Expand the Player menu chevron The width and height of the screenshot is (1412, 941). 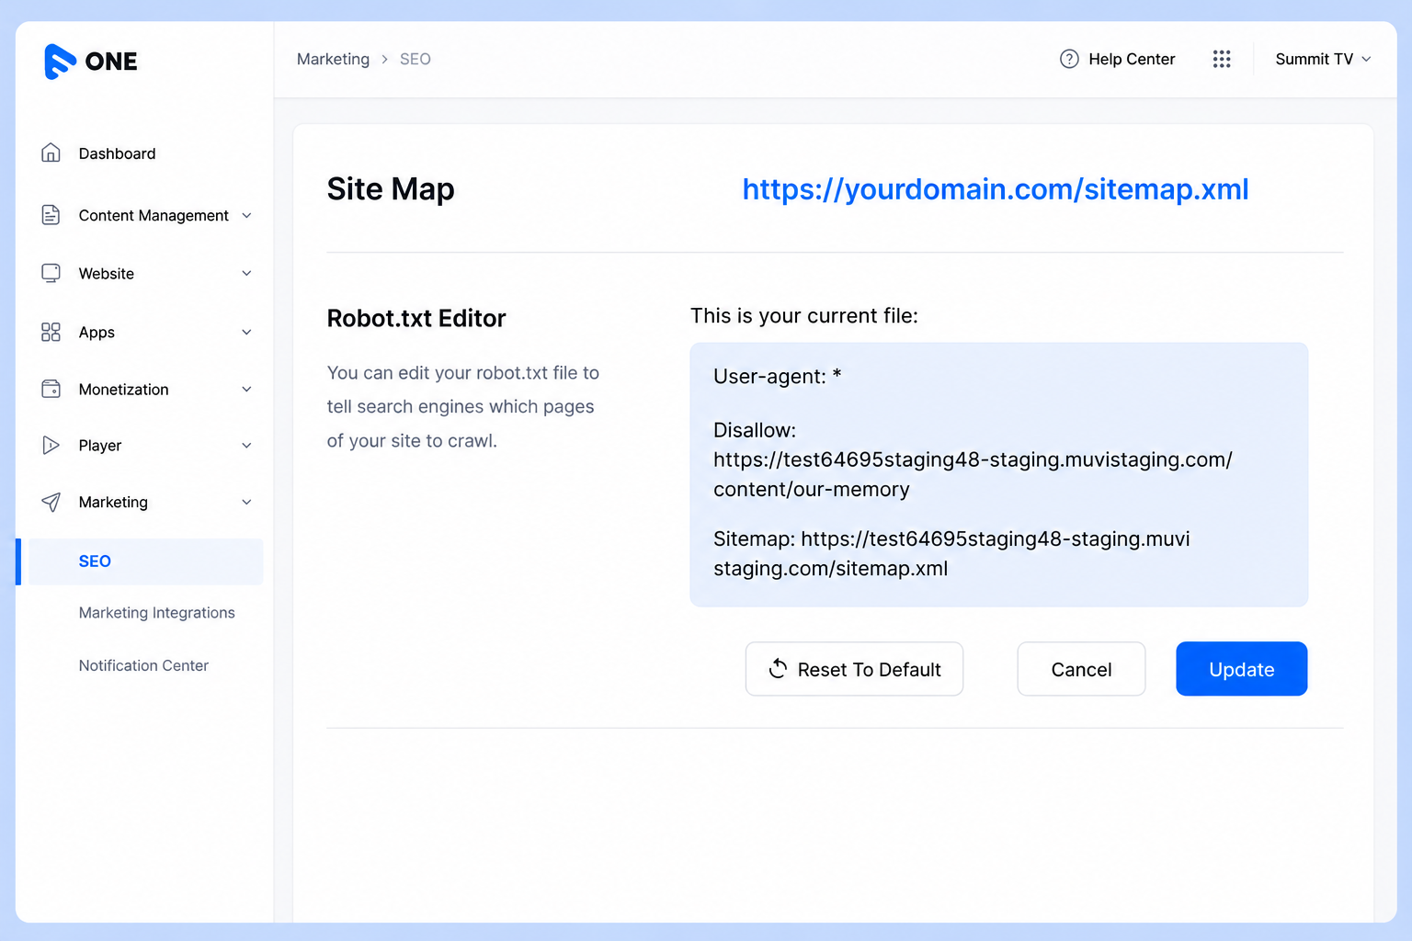pos(246,446)
